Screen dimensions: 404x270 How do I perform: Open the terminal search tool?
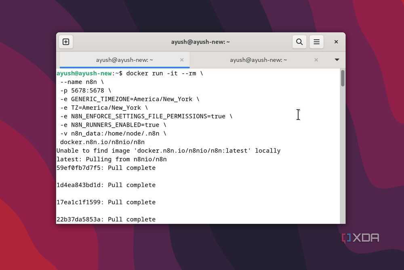point(299,42)
